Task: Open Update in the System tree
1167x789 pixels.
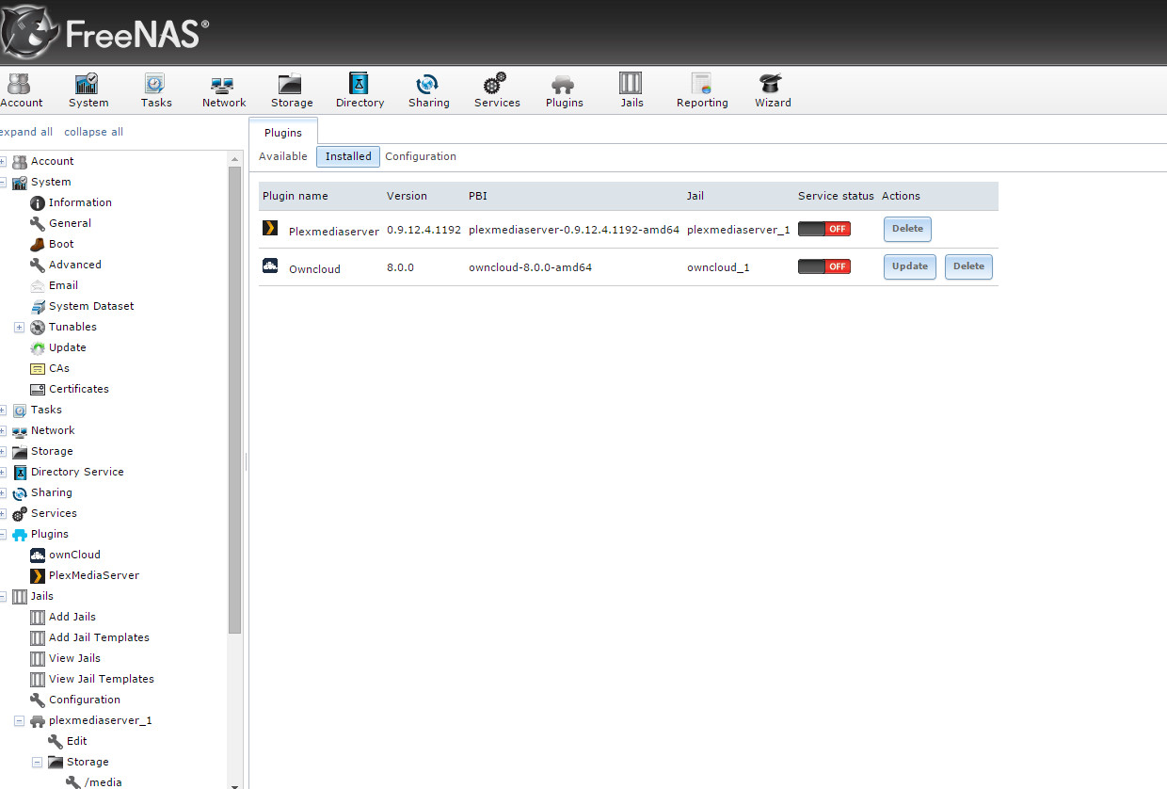Action: pos(68,347)
